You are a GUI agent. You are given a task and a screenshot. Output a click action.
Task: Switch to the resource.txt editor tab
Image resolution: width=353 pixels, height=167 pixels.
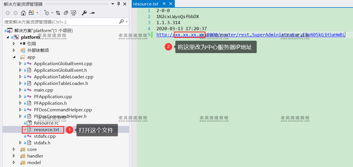coord(146,4)
